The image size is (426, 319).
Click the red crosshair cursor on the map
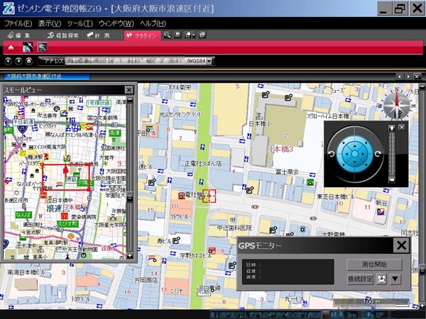click(209, 196)
